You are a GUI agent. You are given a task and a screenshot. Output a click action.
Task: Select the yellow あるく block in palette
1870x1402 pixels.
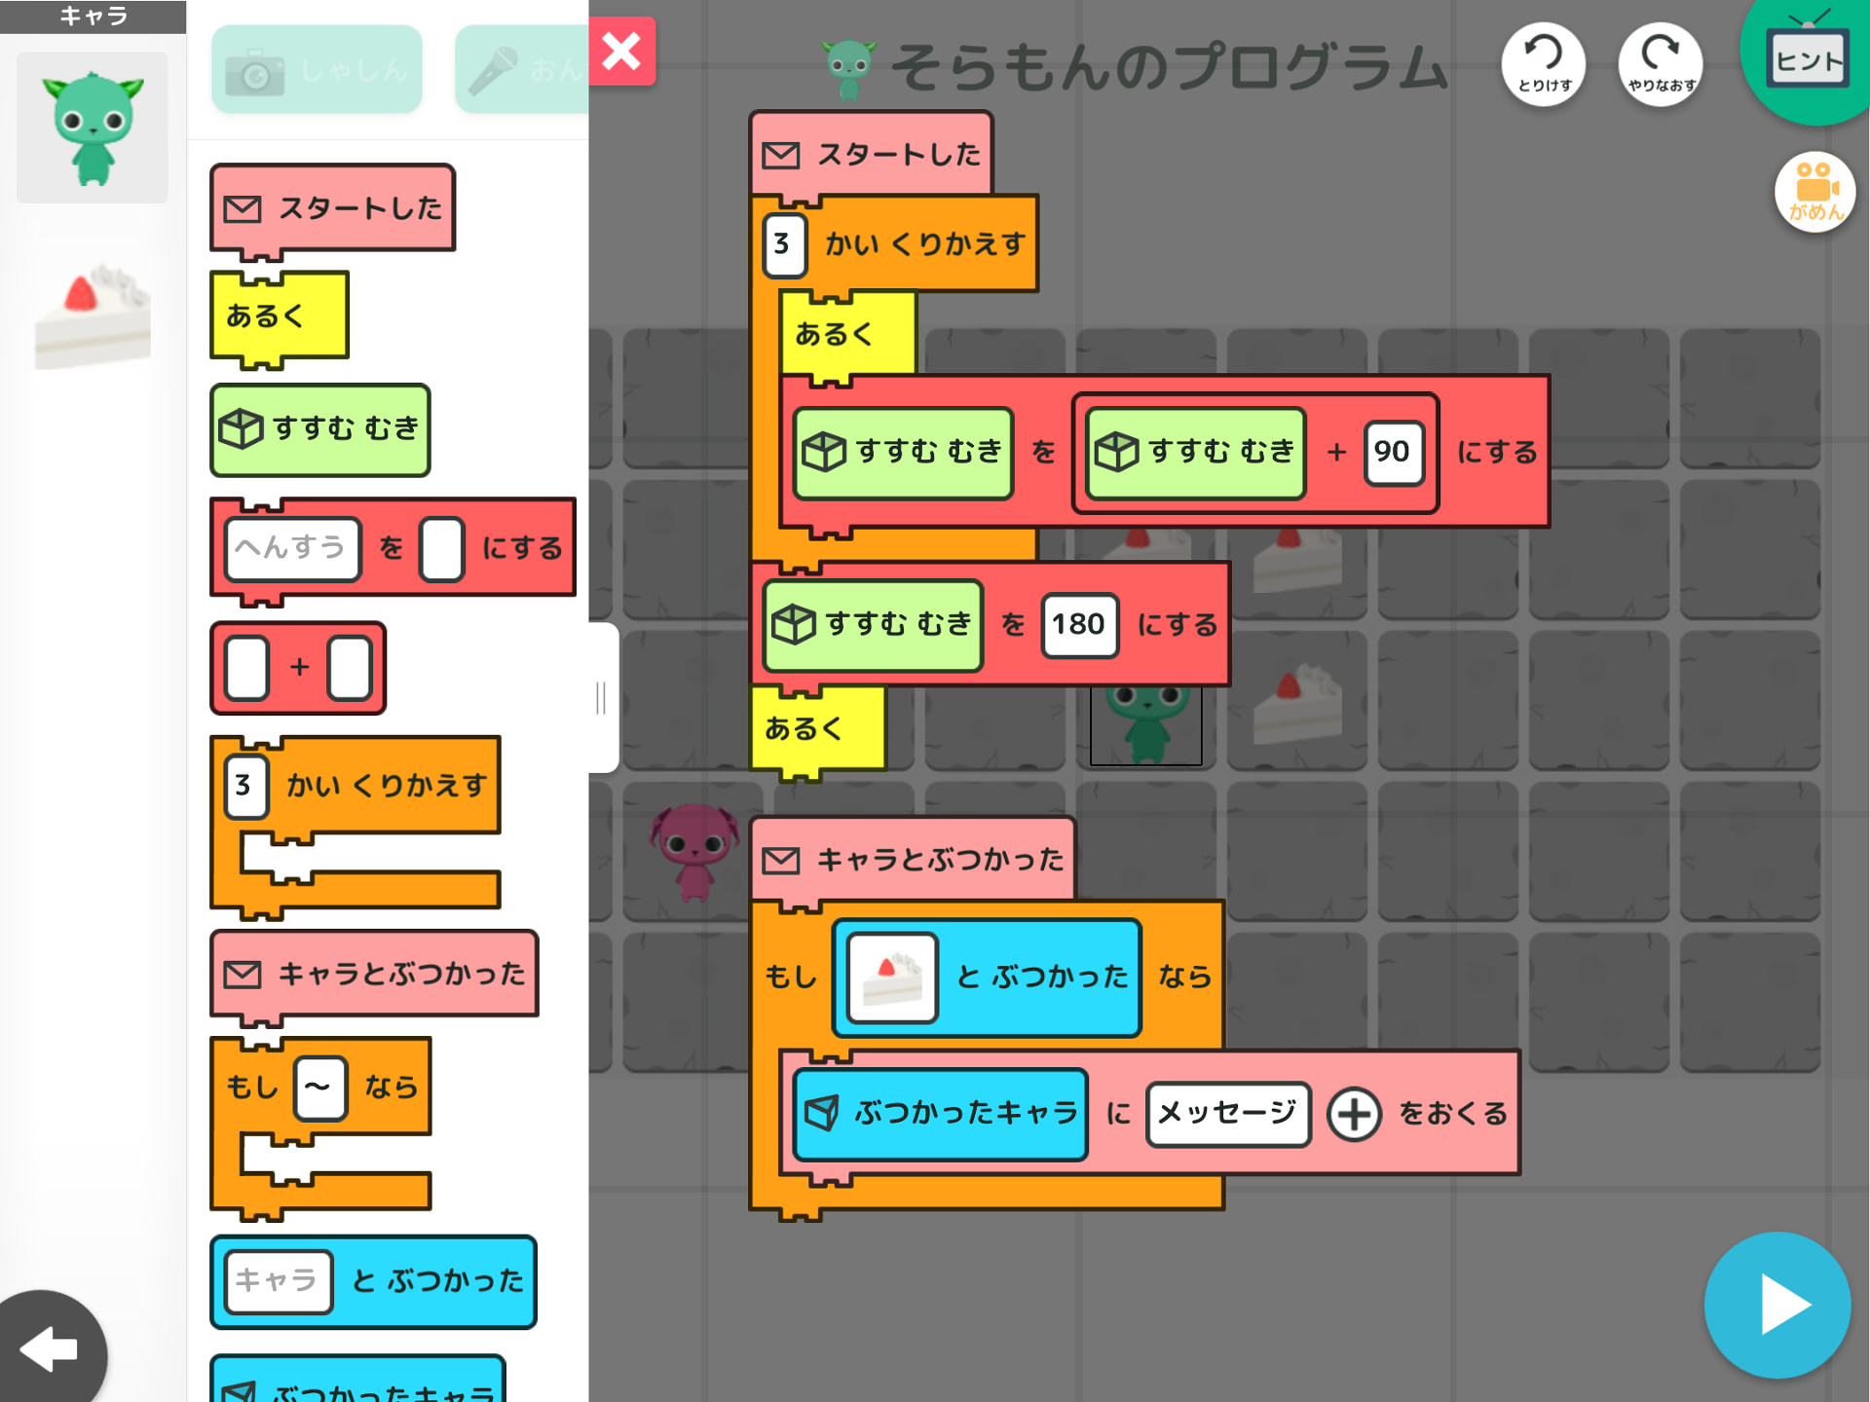pyautogui.click(x=278, y=317)
